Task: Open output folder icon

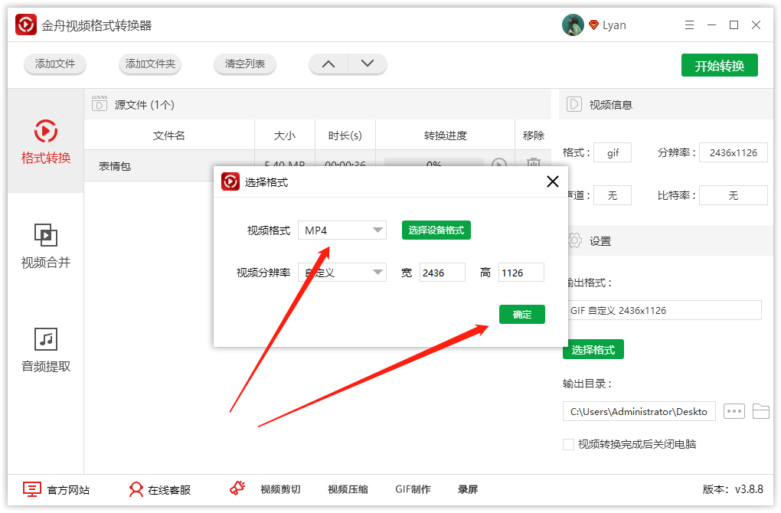Action: coord(761,411)
